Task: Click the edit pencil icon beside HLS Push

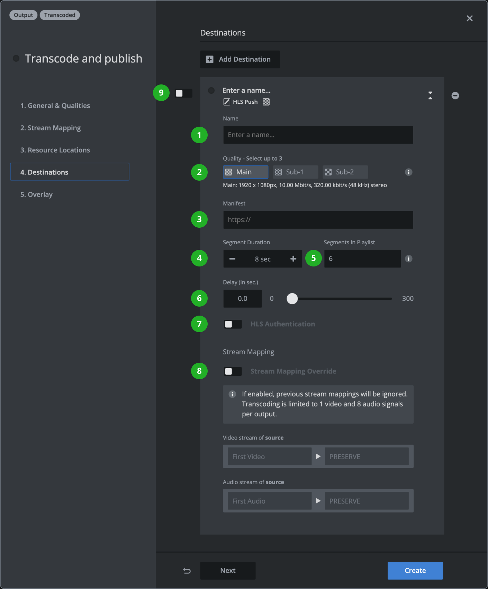Action: click(x=227, y=102)
